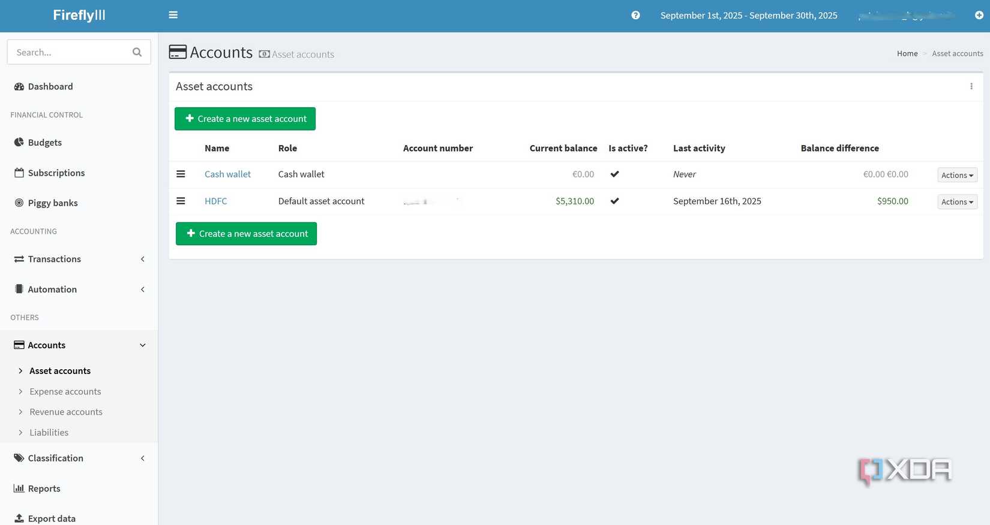Click the Piggy banks target icon
This screenshot has height=525, width=990.
[x=19, y=203]
